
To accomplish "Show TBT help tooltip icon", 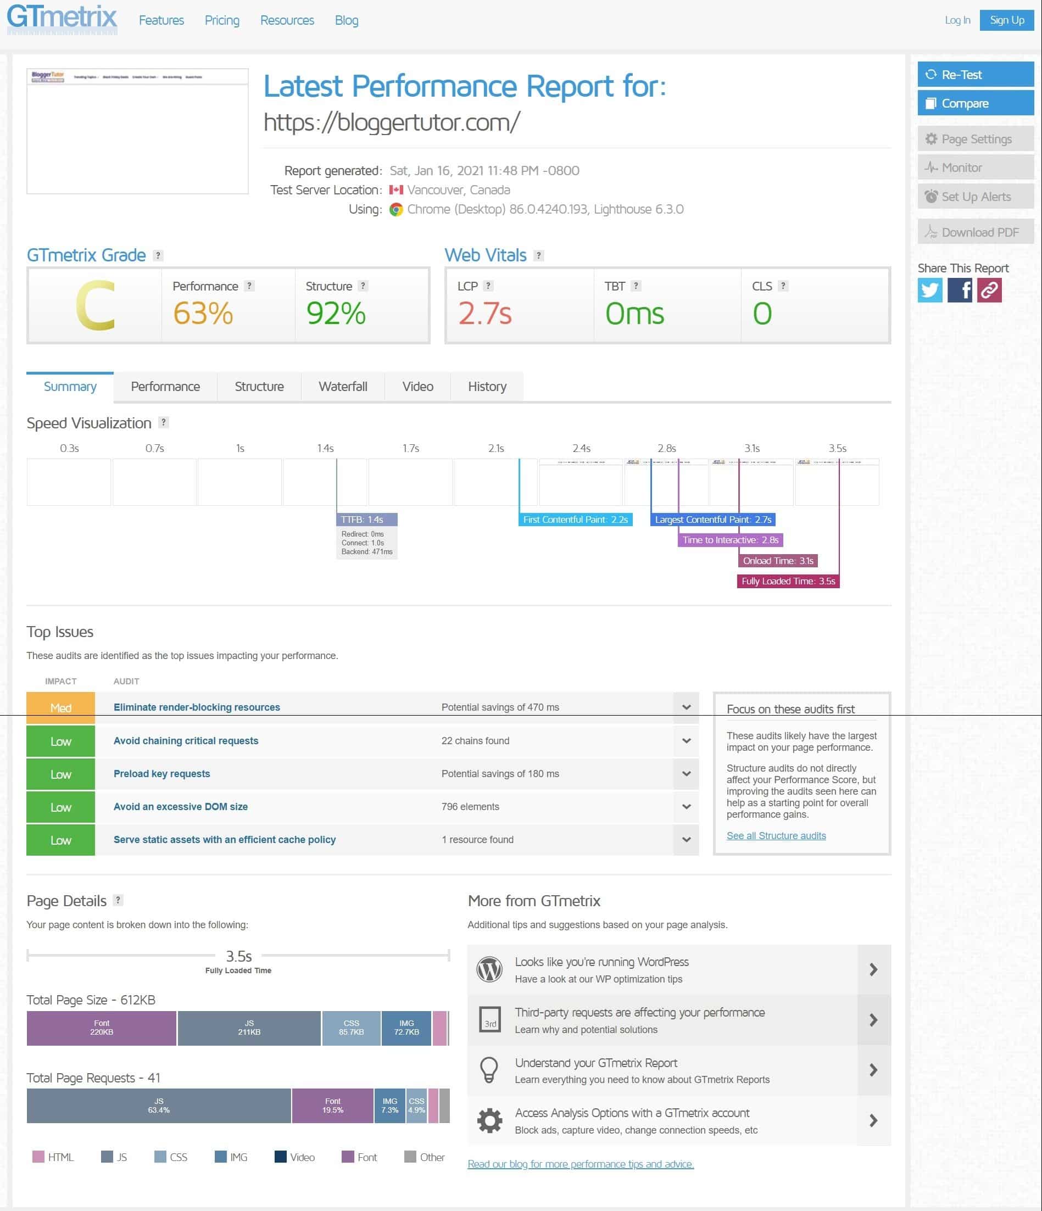I will pyautogui.click(x=637, y=286).
